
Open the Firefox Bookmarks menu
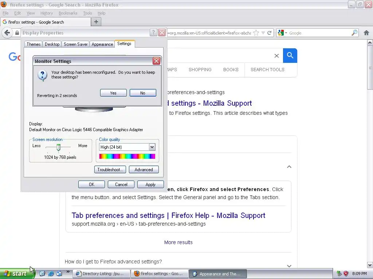68,13
